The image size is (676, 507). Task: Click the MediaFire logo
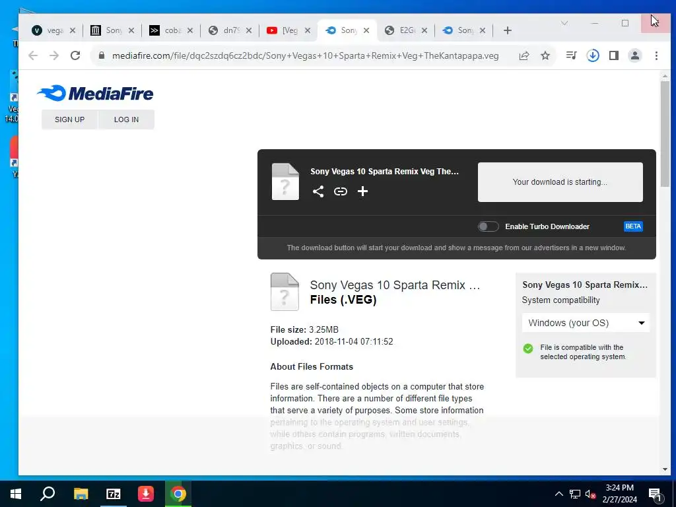[95, 93]
